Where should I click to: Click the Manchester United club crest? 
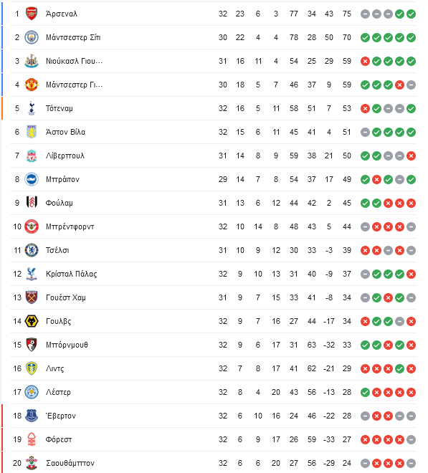click(x=32, y=85)
